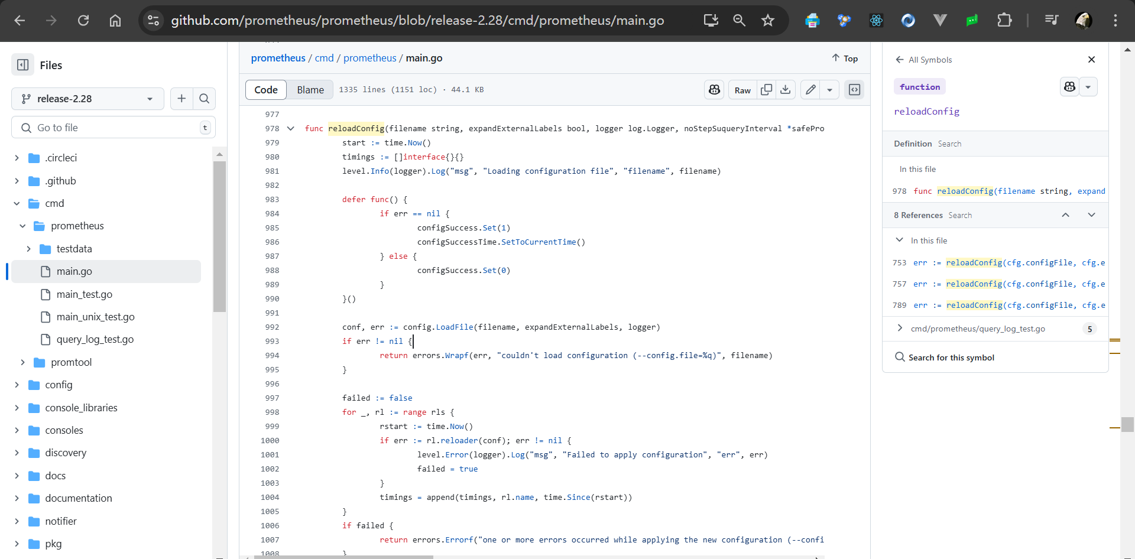This screenshot has width=1135, height=559.
Task: Click the file tree scrollbar thumb
Action: coord(219,236)
